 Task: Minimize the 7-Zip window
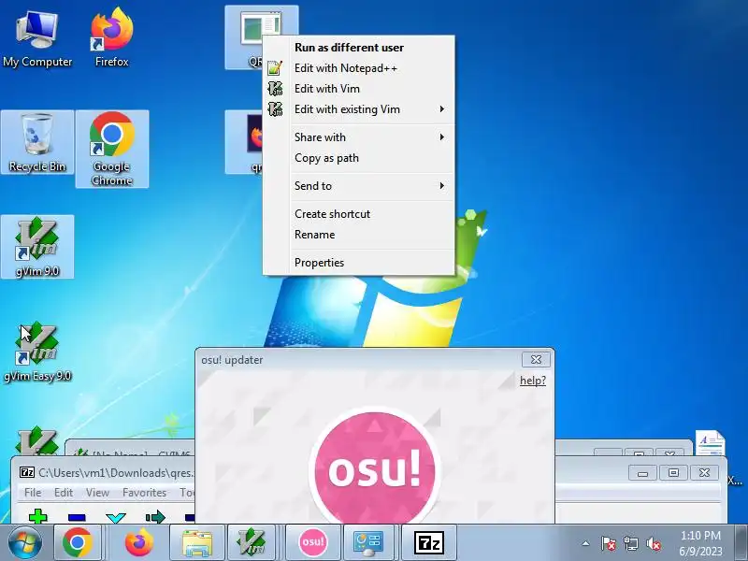tap(642, 473)
